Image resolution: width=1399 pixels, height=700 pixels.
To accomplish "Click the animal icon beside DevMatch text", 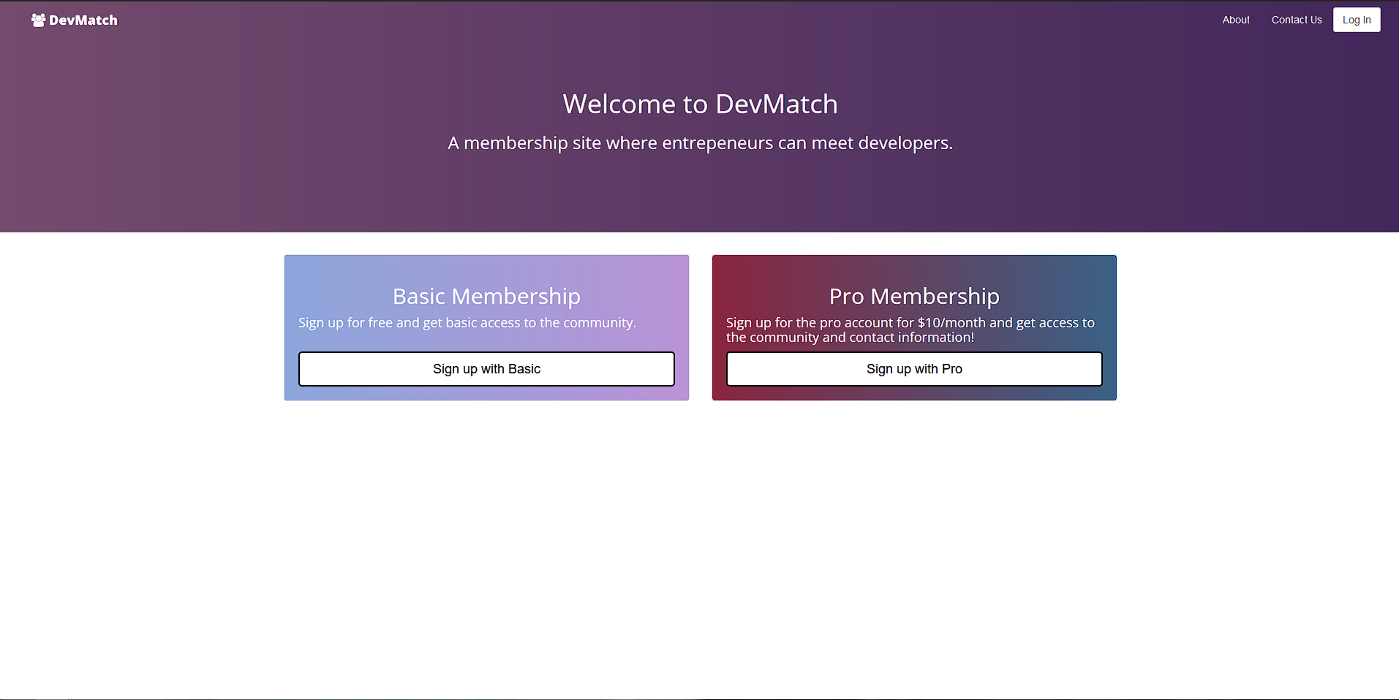I will pyautogui.click(x=37, y=20).
